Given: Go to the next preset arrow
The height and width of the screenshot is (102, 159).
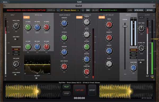Looking at the screenshot, I should coord(83,10).
